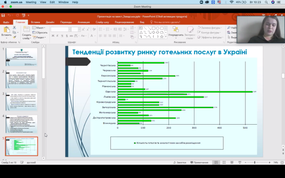Click Сбросить reset slide button
Screen dimensions: 285x178
40,32
